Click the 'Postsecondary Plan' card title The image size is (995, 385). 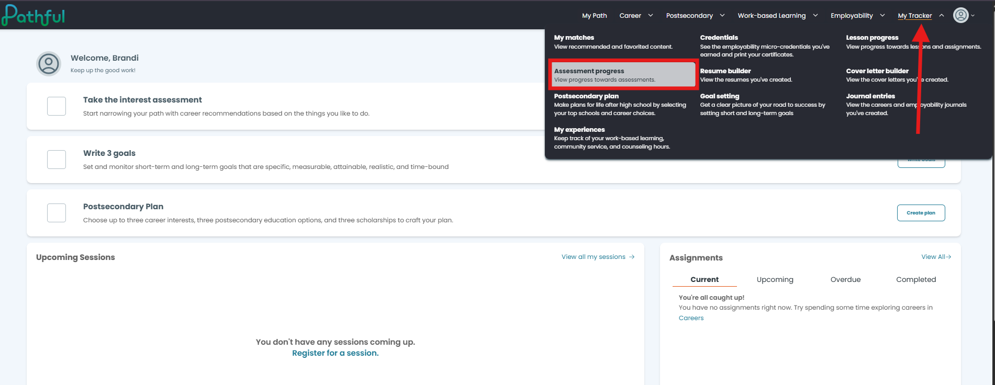click(x=123, y=207)
